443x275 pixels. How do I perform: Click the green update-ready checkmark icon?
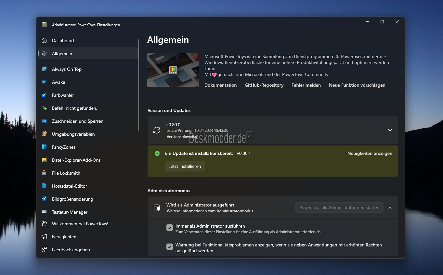point(157,153)
